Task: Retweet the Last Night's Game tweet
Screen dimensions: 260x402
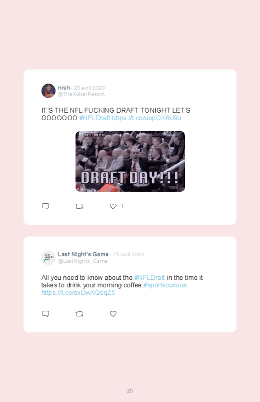Action: [x=79, y=314]
